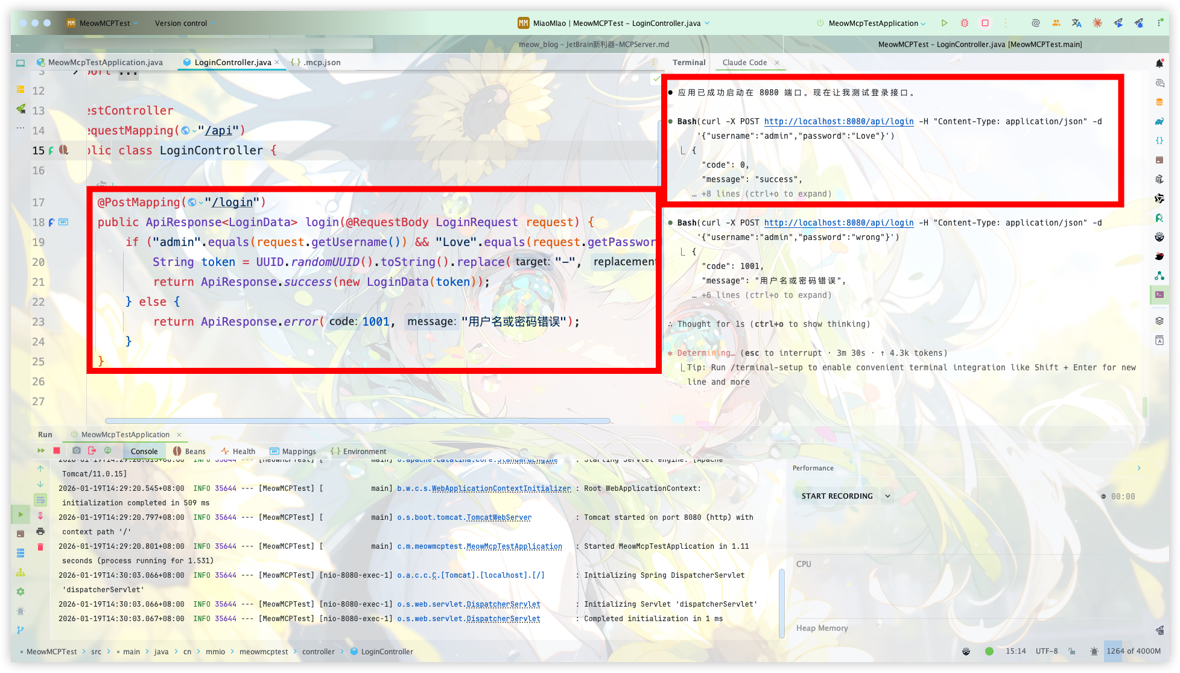The image size is (1180, 673).
Task: Open the notifications bell icon
Action: [x=1159, y=63]
